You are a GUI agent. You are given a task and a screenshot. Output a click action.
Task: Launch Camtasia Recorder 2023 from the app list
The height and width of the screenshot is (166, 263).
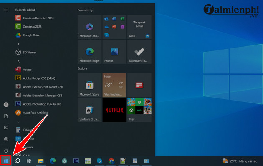[x=35, y=18]
